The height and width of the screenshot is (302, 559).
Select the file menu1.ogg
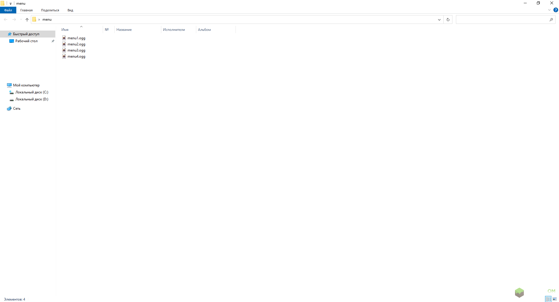(x=76, y=38)
